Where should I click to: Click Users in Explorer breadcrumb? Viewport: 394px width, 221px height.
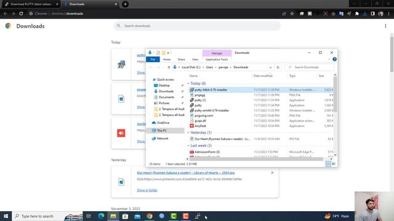(209, 67)
